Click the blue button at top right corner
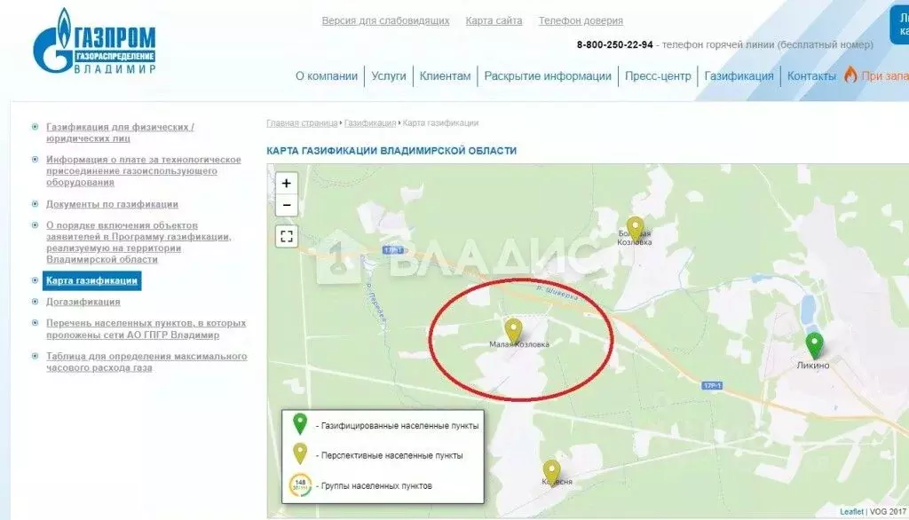The width and height of the screenshot is (909, 520). 900,24
